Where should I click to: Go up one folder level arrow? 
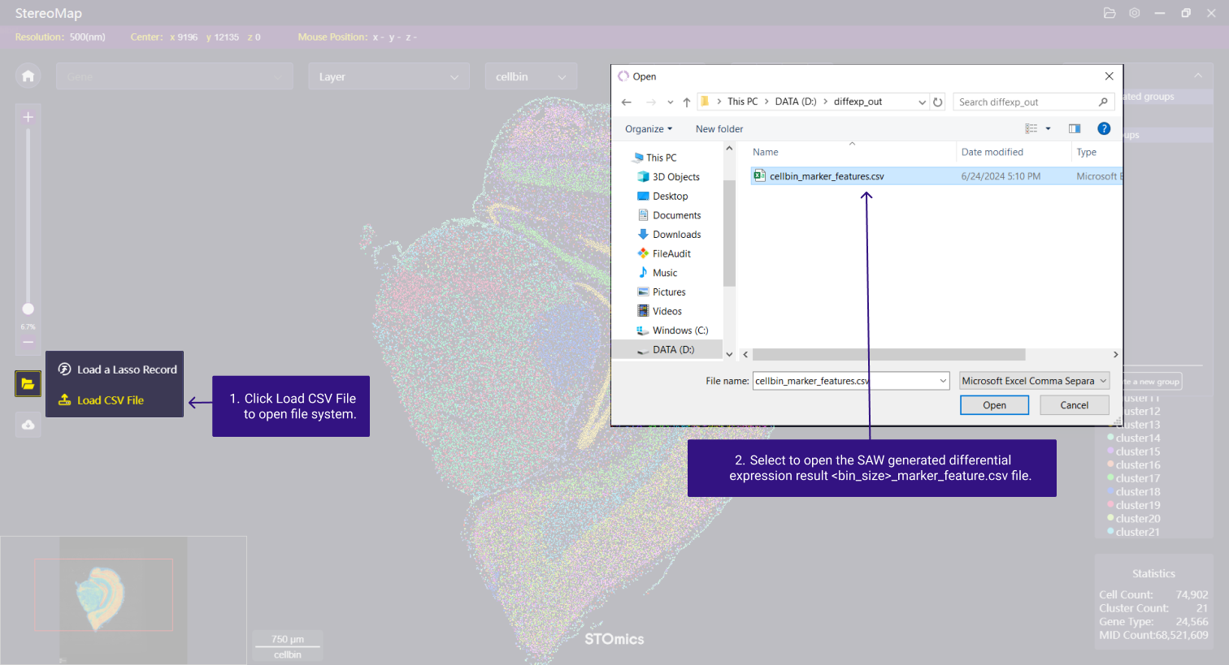point(687,102)
